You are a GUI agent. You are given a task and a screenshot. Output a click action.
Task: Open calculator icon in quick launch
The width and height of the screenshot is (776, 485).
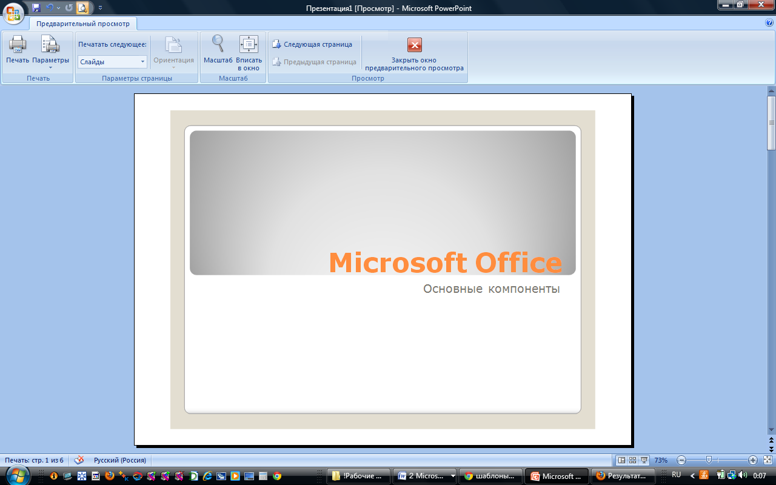click(x=263, y=476)
